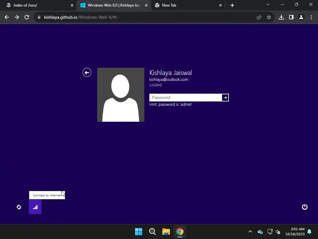Open the Windows Start menu
The width and height of the screenshot is (318, 239).
tap(139, 232)
